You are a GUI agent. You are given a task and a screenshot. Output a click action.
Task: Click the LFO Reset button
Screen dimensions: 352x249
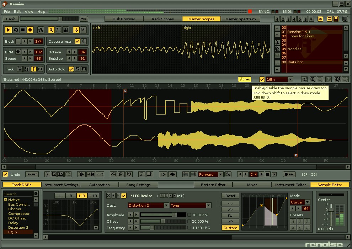point(230,196)
